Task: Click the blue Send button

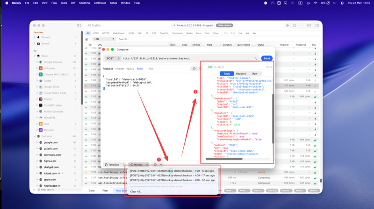Action: pyautogui.click(x=266, y=58)
